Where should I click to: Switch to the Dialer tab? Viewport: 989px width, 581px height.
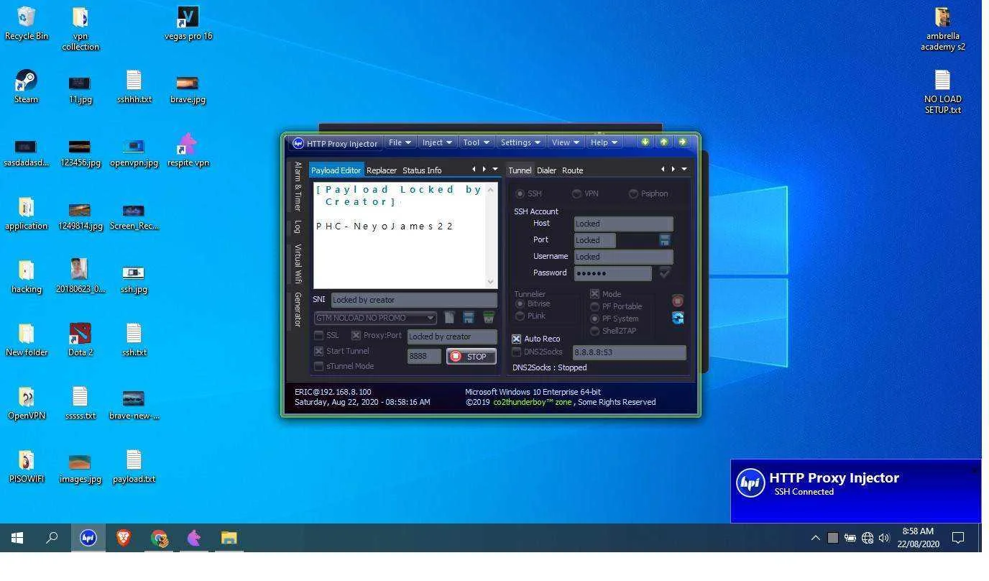(546, 170)
